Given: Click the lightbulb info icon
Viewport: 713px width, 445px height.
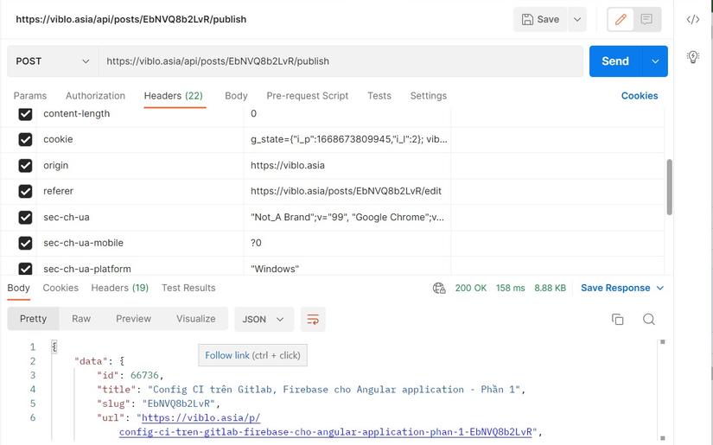Looking at the screenshot, I should tap(693, 57).
